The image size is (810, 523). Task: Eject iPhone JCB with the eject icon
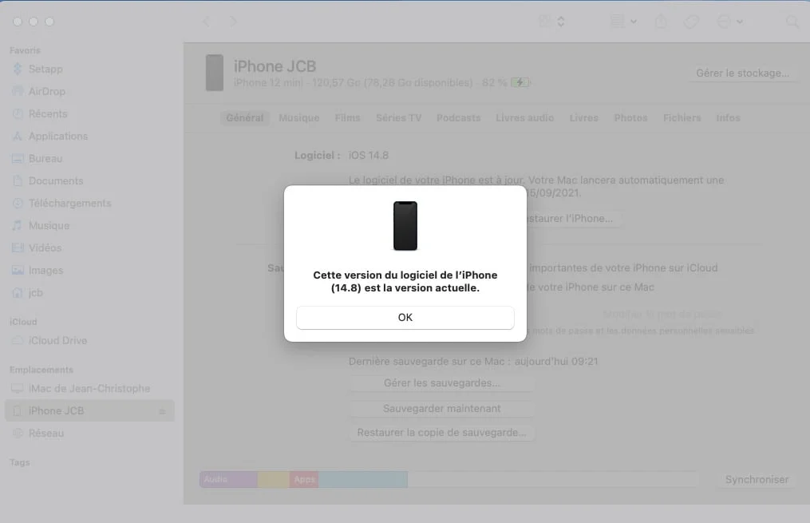162,411
